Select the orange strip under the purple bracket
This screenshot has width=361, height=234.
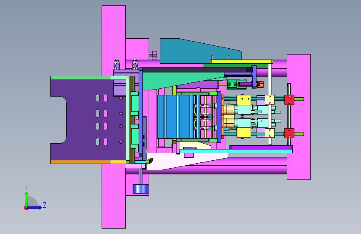pyautogui.click(x=80, y=162)
